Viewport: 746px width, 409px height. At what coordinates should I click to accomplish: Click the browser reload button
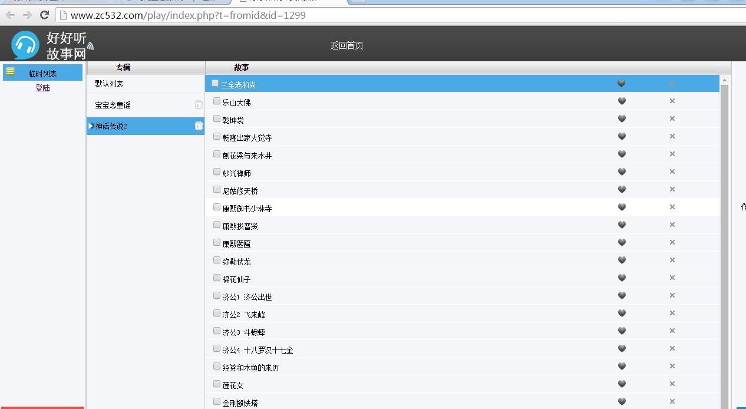pyautogui.click(x=44, y=15)
